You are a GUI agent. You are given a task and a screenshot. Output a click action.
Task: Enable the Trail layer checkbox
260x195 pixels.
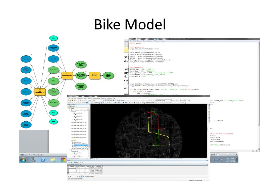click(x=73, y=141)
